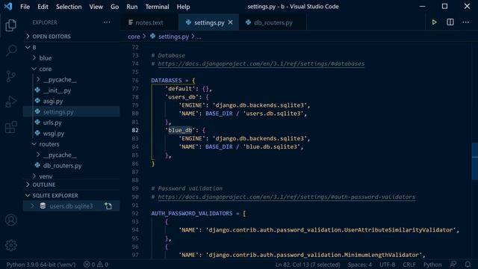
Task: Open urls.py in the explorer
Action: coord(52,123)
